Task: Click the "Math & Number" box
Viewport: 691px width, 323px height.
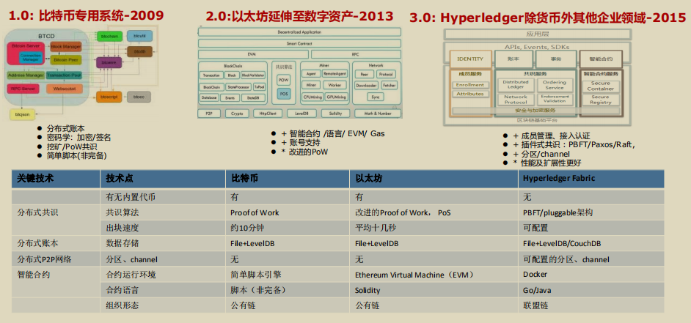Action: (378, 114)
